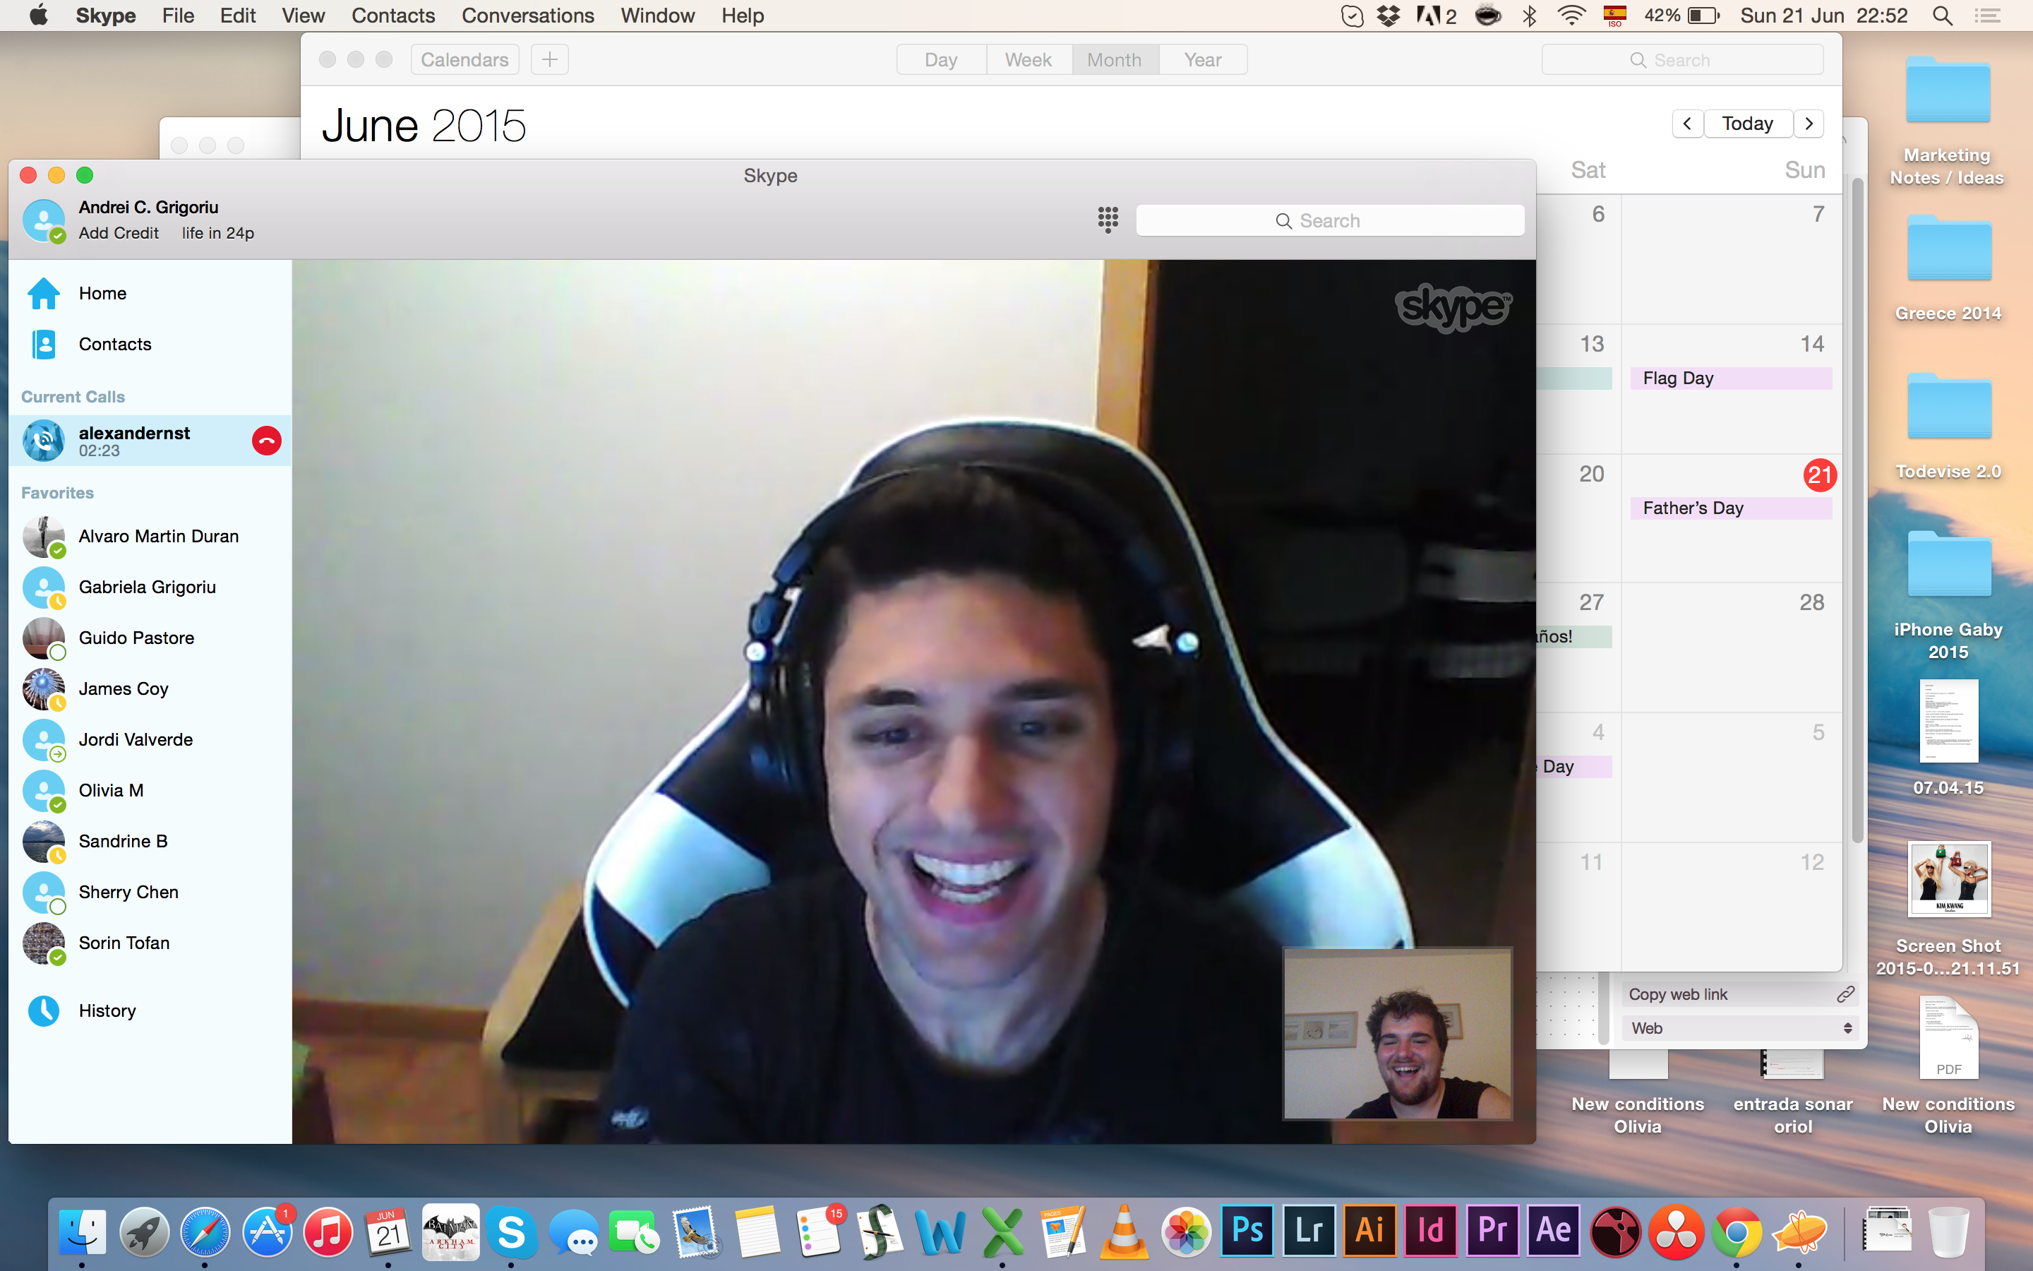Image resolution: width=2033 pixels, height=1271 pixels.
Task: Open the File menu
Action: [178, 15]
